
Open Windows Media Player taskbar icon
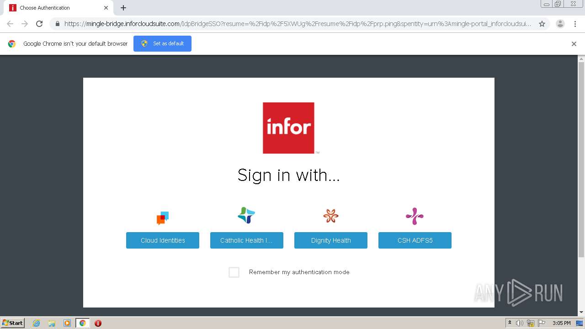[x=67, y=323]
